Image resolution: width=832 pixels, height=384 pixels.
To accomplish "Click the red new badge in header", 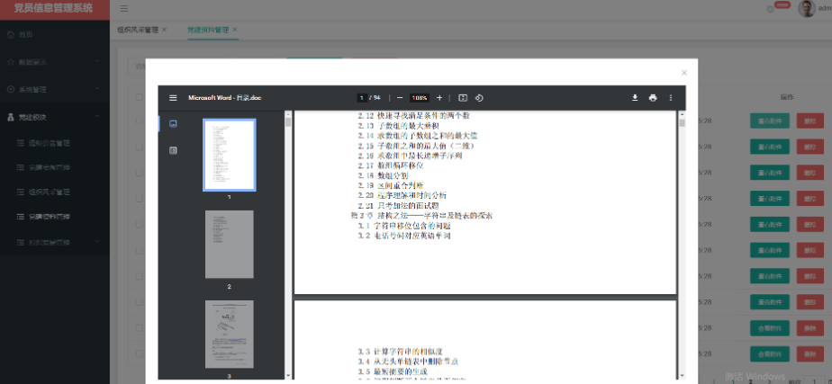I will point(782,4).
